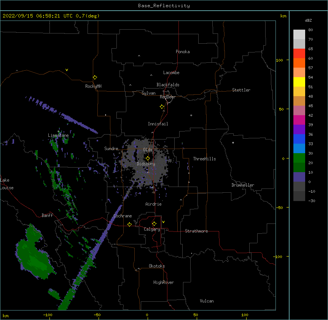
Task: Click the Olds label
Action: click(x=148, y=150)
